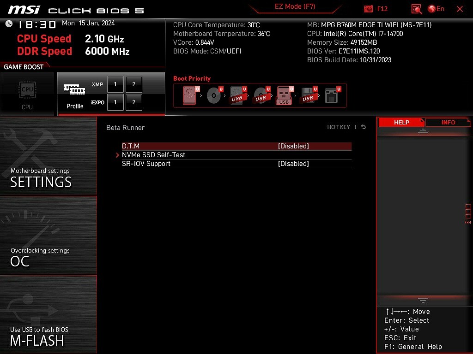Click the Beta Runner page title
Viewport: 473px width, 354px height.
coord(126,128)
